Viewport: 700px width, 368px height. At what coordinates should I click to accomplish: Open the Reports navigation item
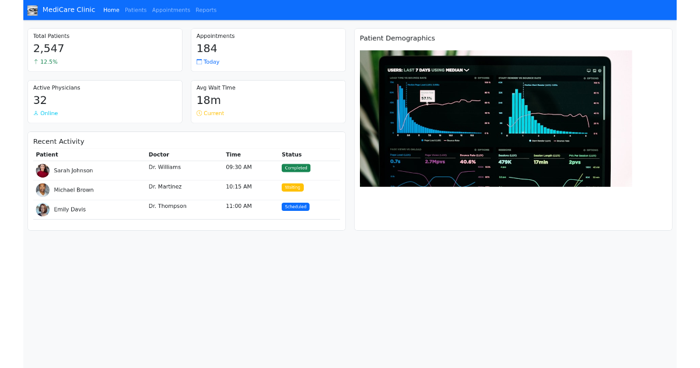(x=206, y=10)
